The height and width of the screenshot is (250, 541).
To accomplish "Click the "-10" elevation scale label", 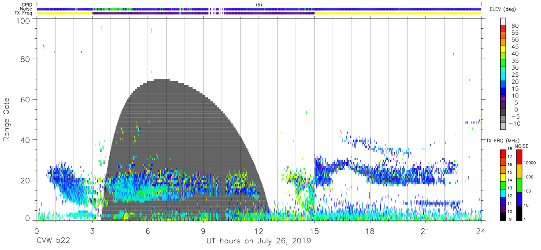I will [x=515, y=123].
